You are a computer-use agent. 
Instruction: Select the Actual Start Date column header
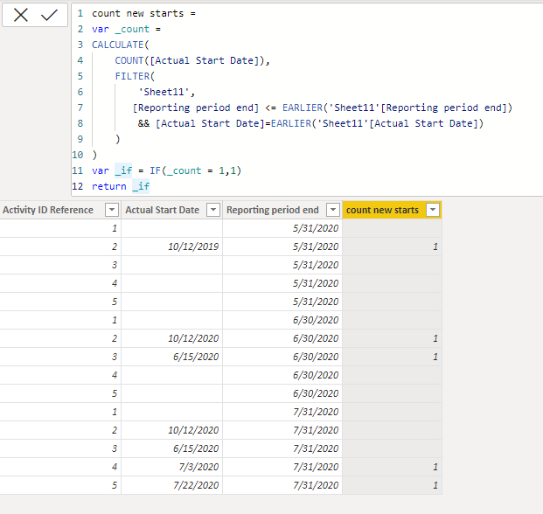[171, 210]
